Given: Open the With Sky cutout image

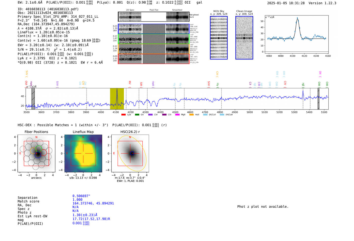Looking at the screenshot, I should (219, 38).
